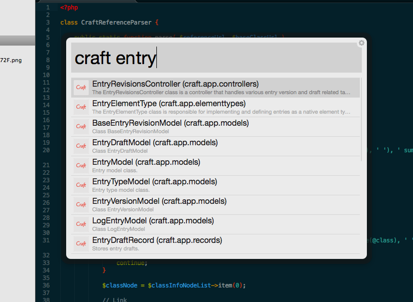Click Craft icon beside EntryElementType
Screen dimensions: 413x302
(81, 107)
